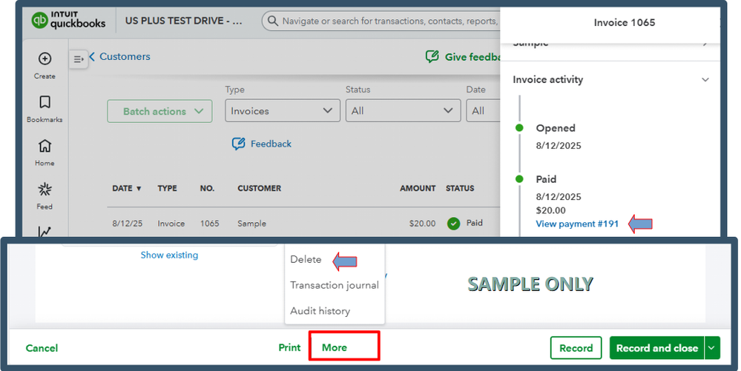Click the Intuit QuickBooks logo
This screenshot has width=741, height=371.
point(68,20)
